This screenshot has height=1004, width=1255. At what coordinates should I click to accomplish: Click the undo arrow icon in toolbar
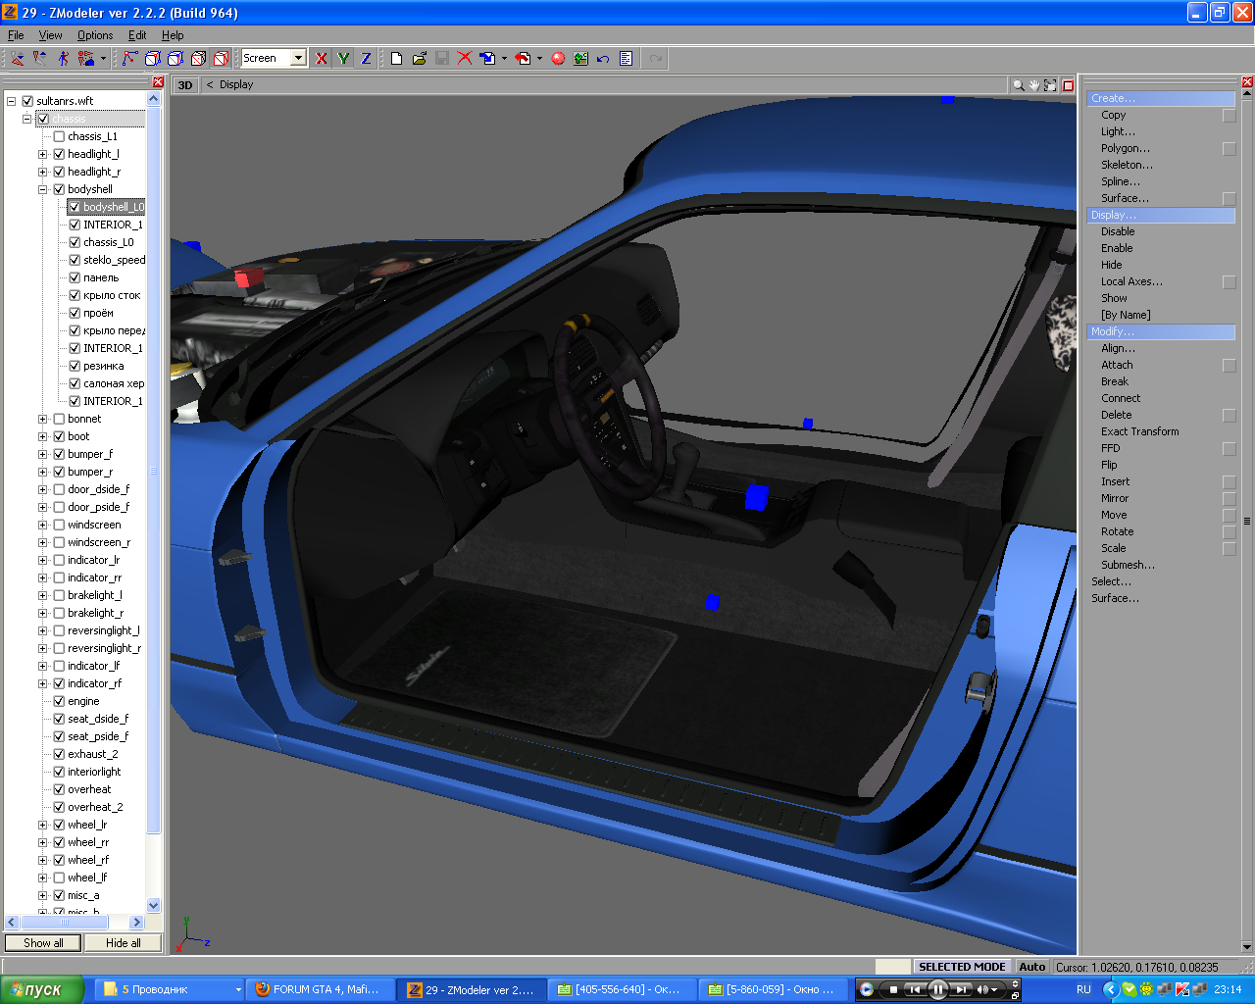(603, 59)
